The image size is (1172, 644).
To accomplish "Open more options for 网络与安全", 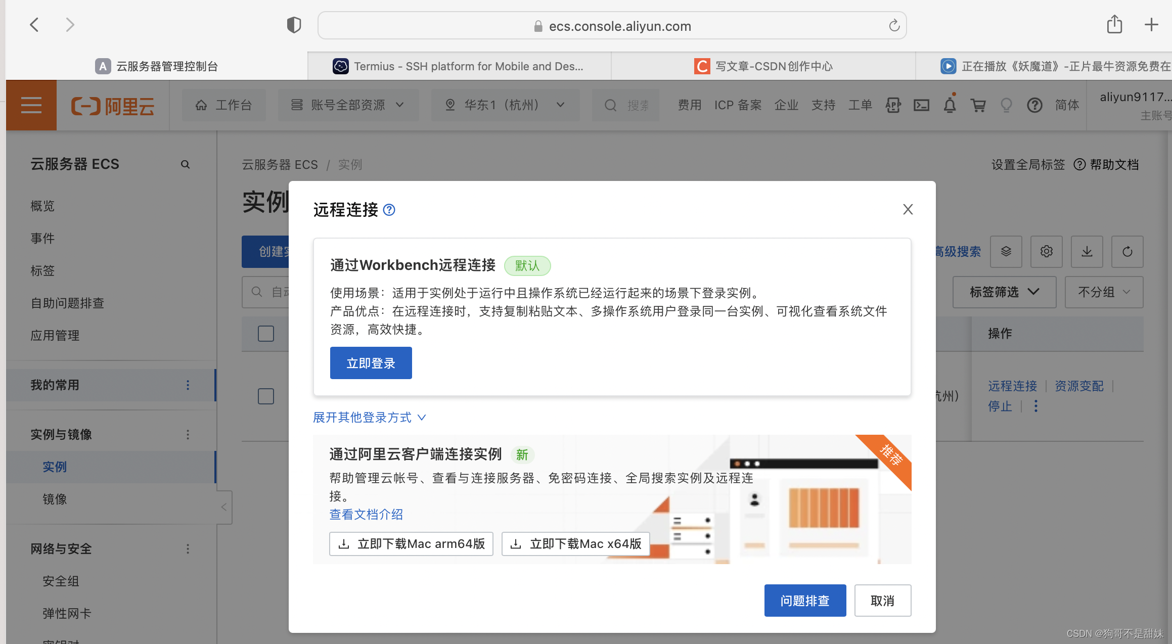I will click(x=188, y=549).
